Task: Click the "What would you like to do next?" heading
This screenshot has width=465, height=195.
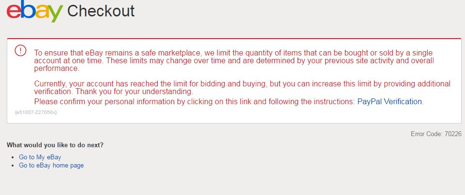Action: [x=55, y=145]
